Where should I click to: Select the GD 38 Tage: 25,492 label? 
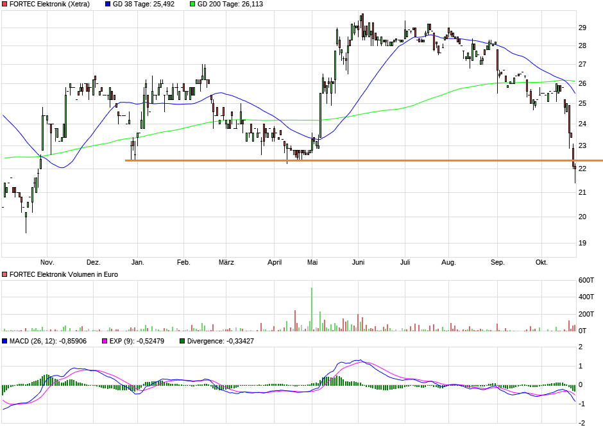(x=144, y=4)
